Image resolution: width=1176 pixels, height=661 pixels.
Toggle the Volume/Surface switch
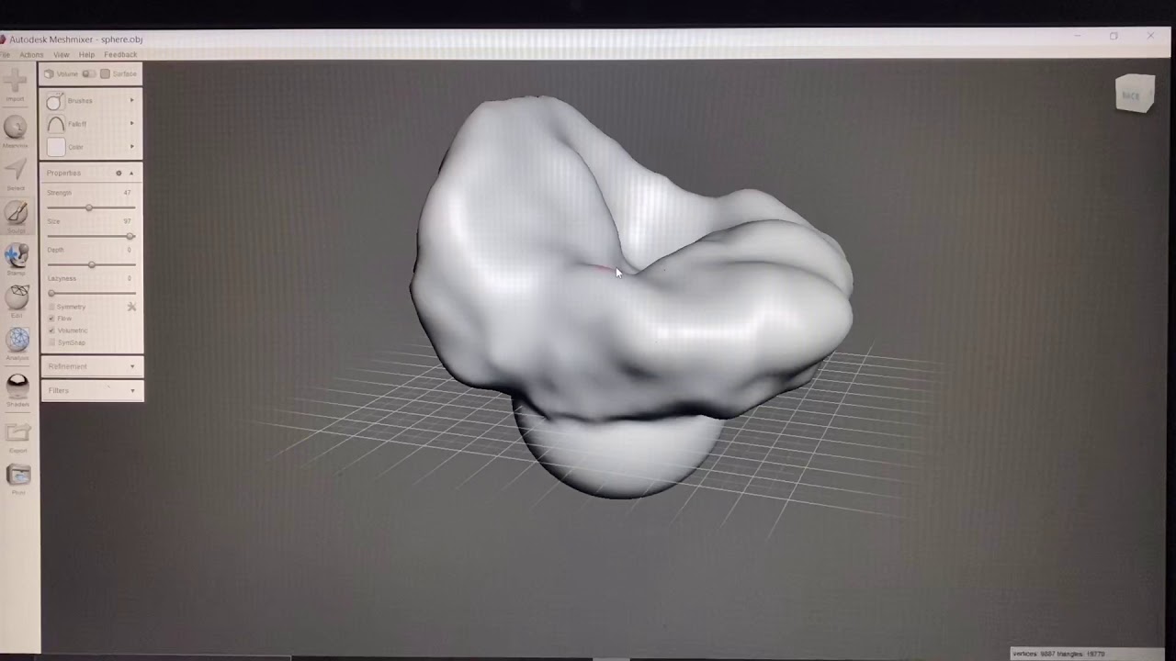pos(88,73)
